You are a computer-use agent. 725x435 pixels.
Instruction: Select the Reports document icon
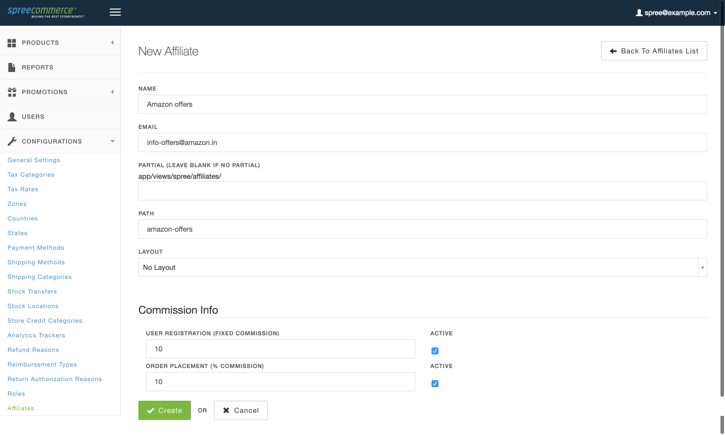pyautogui.click(x=12, y=67)
